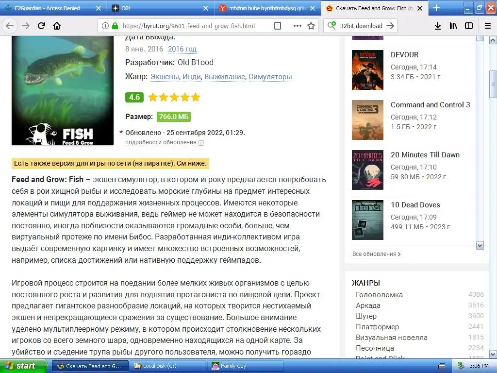Viewport: 497px width, 373px height.
Task: Open the Аркада genre
Action: [368, 305]
